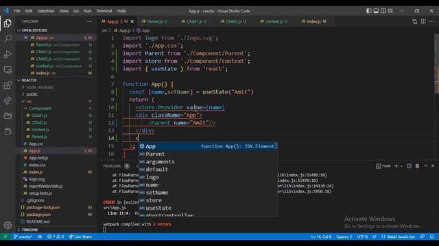Split the editor to the right

pyautogui.click(x=423, y=21)
